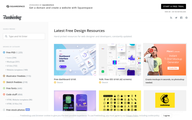Open the Mockups (331) subcategory

[13, 62]
